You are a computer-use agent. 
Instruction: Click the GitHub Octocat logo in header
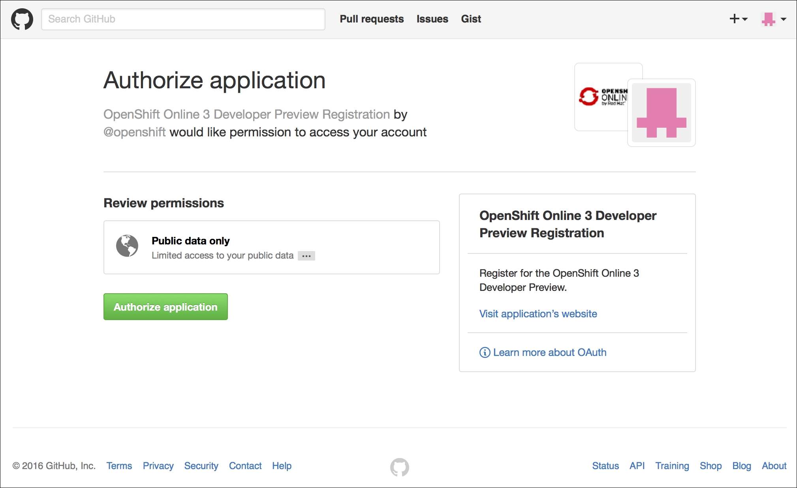point(22,19)
